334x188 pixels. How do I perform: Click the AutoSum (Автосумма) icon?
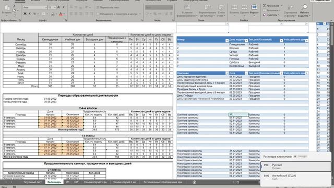point(265,6)
